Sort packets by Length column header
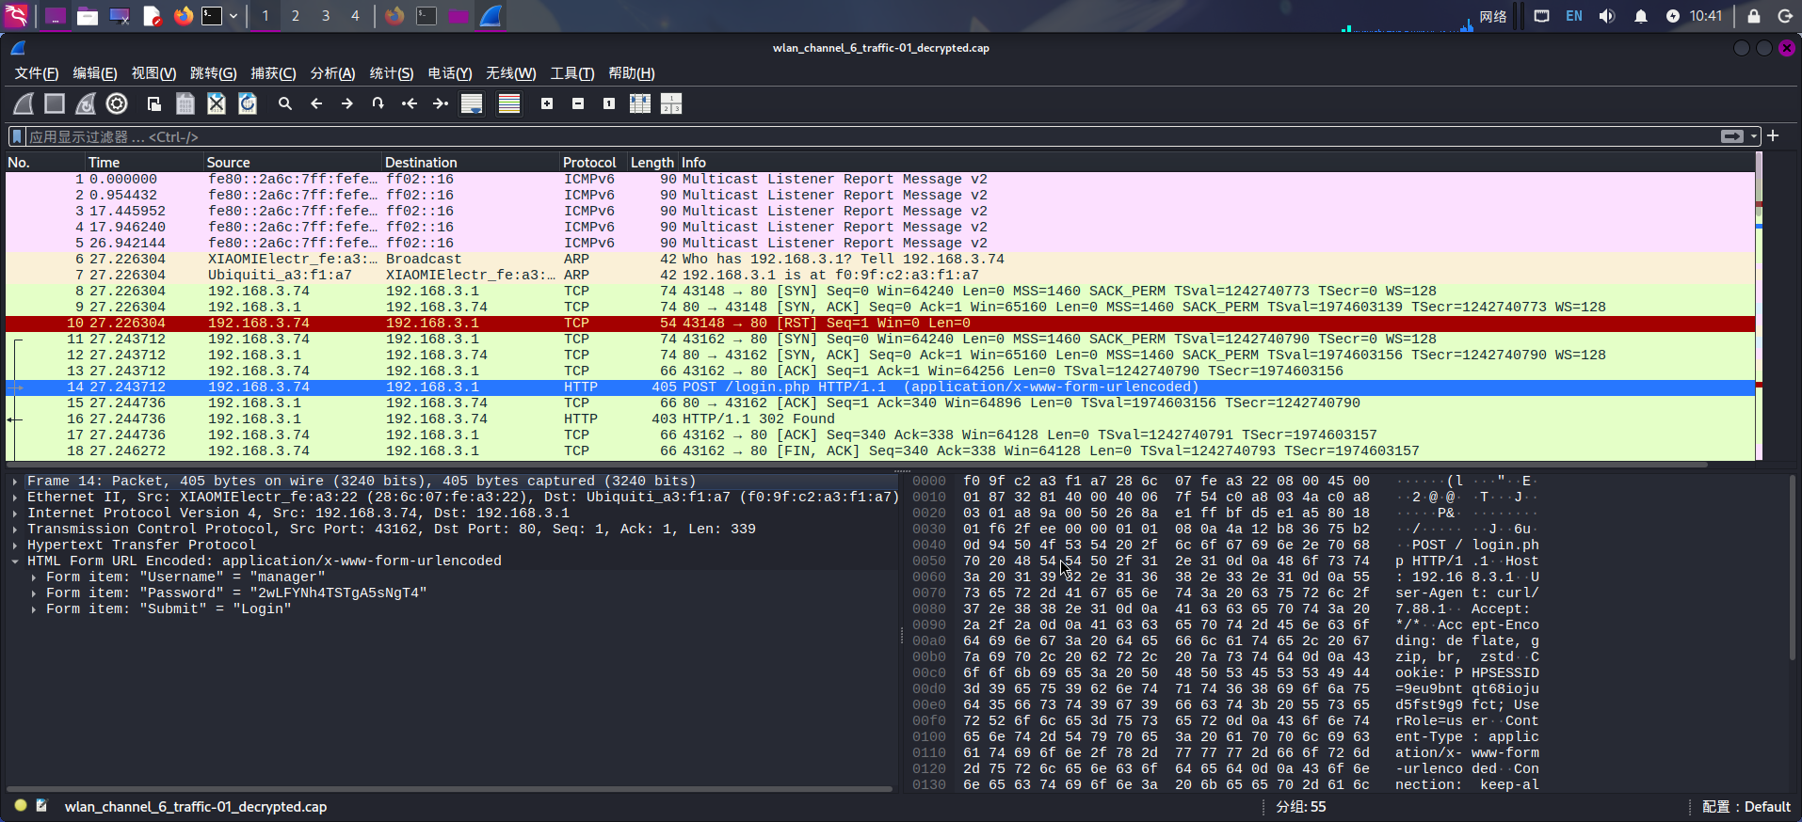Viewport: 1802px width, 822px height. click(652, 163)
